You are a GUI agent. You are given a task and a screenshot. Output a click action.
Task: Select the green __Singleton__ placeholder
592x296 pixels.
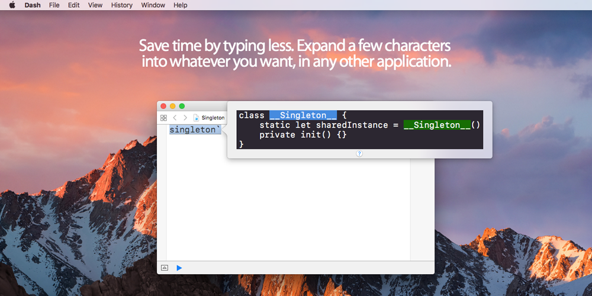[x=437, y=125]
